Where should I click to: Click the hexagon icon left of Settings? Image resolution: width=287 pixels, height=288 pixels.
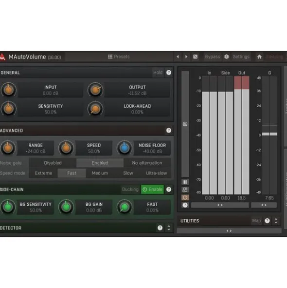click(227, 57)
